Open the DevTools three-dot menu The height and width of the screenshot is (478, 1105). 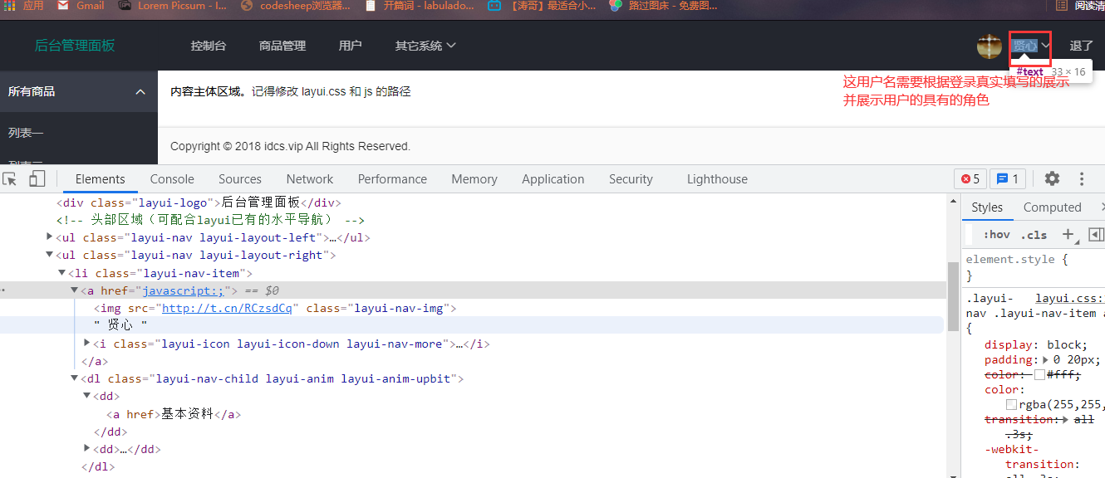pos(1082,178)
